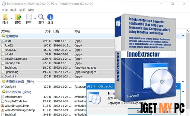190x116 pixels.
Task: Select the Spanish.lng file row
Action: click(x=58, y=72)
